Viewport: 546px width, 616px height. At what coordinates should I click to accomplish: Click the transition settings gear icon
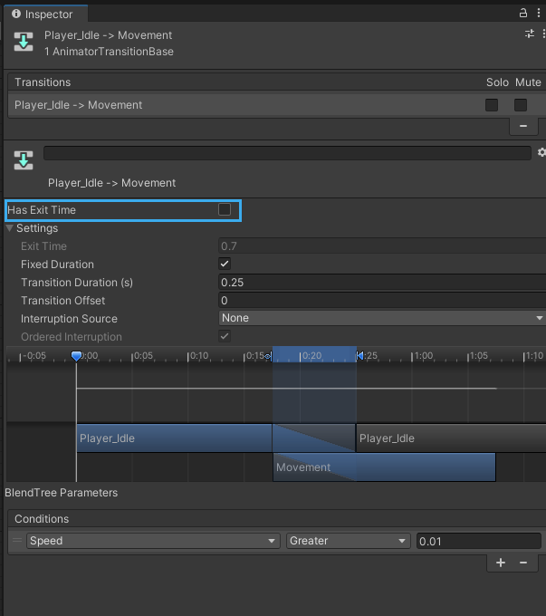point(541,153)
